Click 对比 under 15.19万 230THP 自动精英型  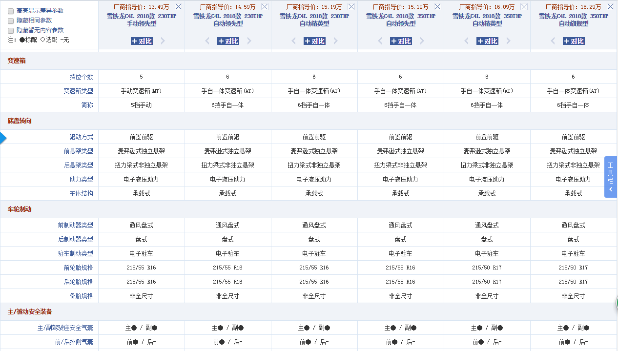coord(314,41)
